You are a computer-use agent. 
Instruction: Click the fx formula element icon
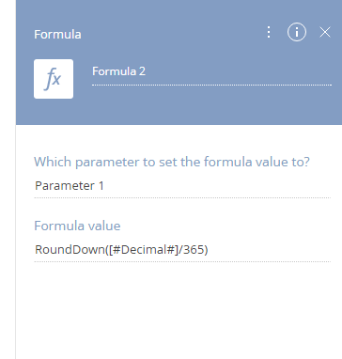54,79
